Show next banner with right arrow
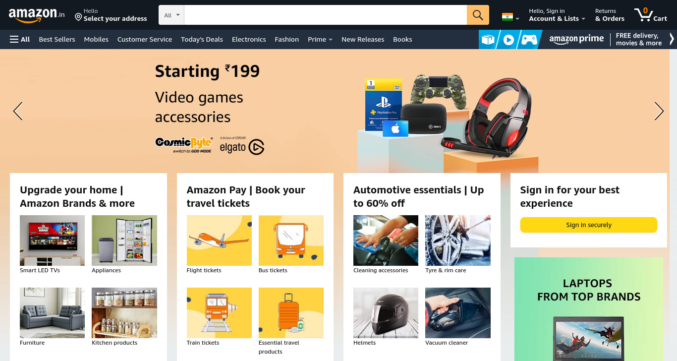 point(659,111)
